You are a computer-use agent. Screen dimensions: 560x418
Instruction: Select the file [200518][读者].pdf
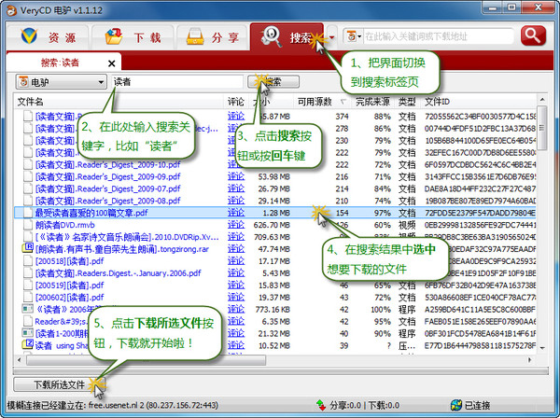click(x=69, y=261)
